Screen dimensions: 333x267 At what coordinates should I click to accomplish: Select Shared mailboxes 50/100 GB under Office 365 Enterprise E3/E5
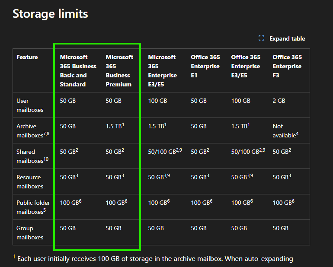[x=248, y=151]
